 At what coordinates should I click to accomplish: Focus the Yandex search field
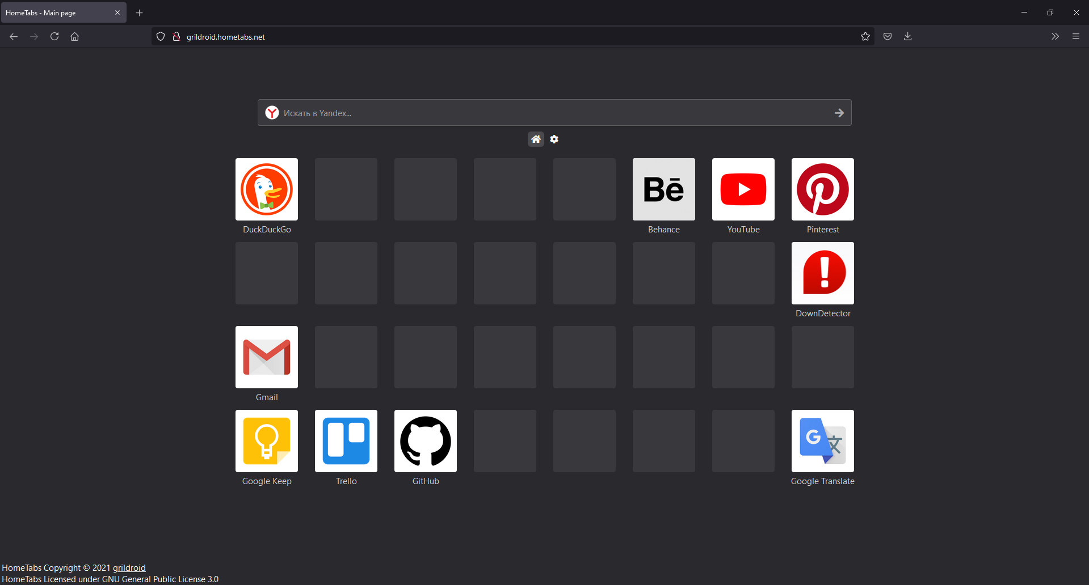[554, 113]
